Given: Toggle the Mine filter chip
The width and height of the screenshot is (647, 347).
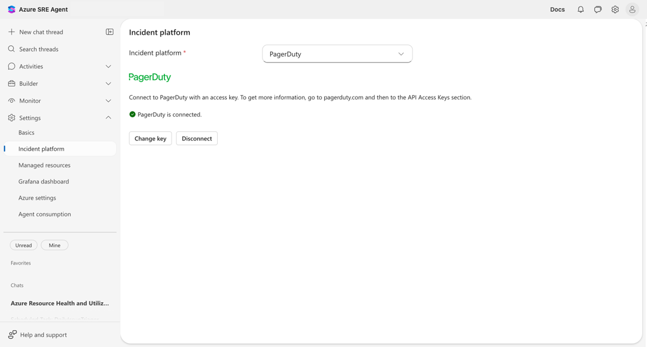Looking at the screenshot, I should click(54, 245).
